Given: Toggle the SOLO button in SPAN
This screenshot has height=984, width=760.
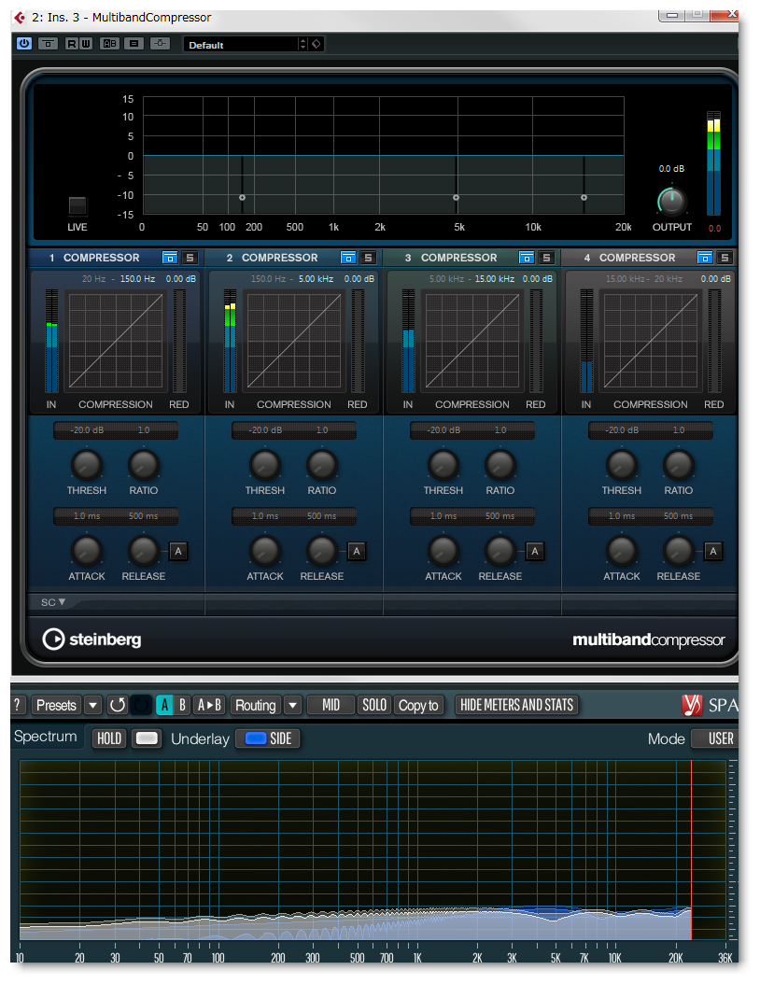Looking at the screenshot, I should 374,705.
